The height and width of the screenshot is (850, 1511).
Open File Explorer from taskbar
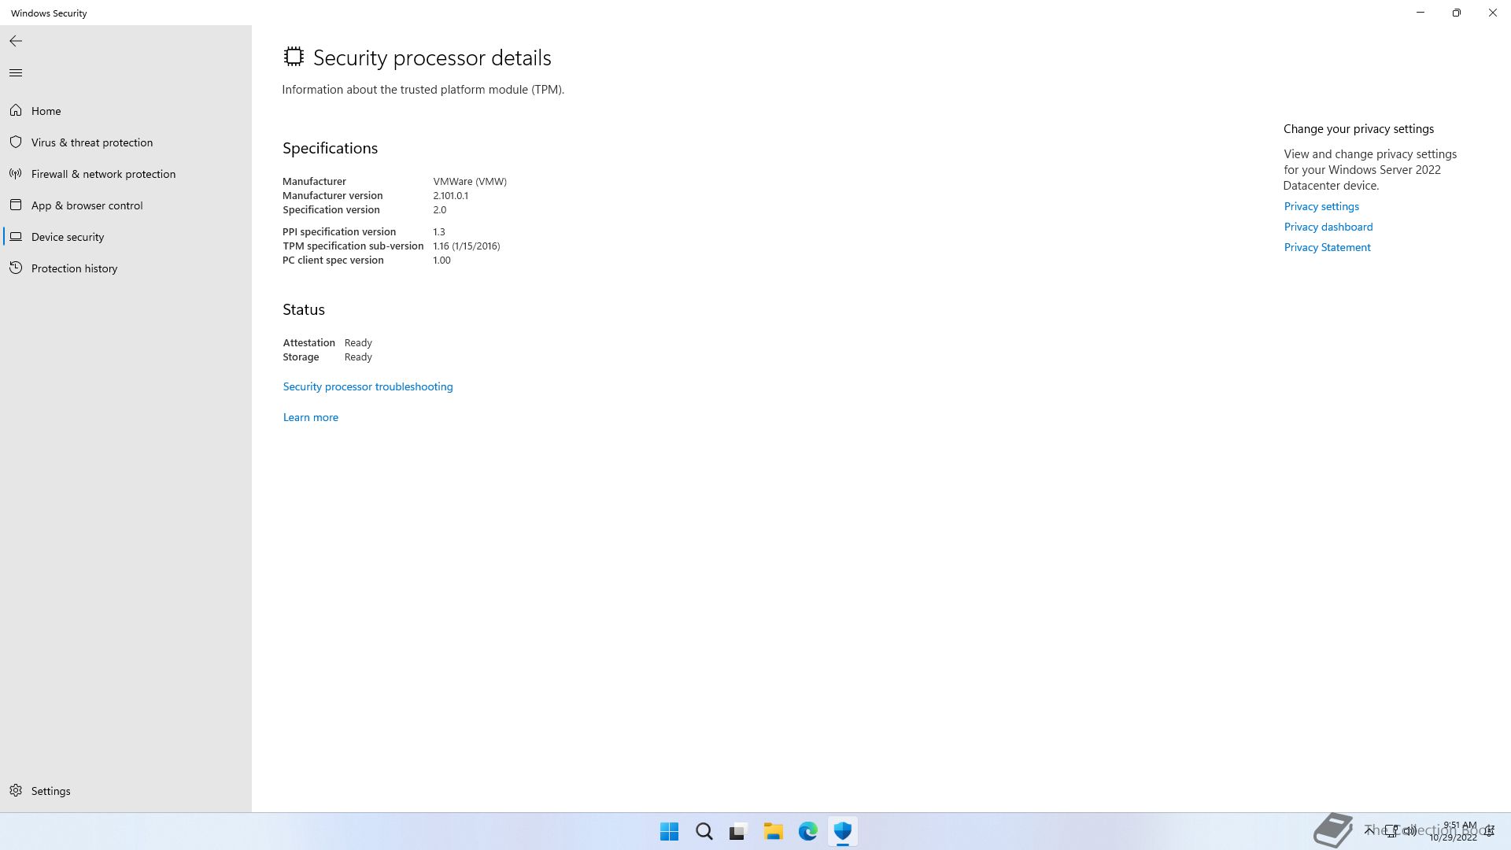773,831
